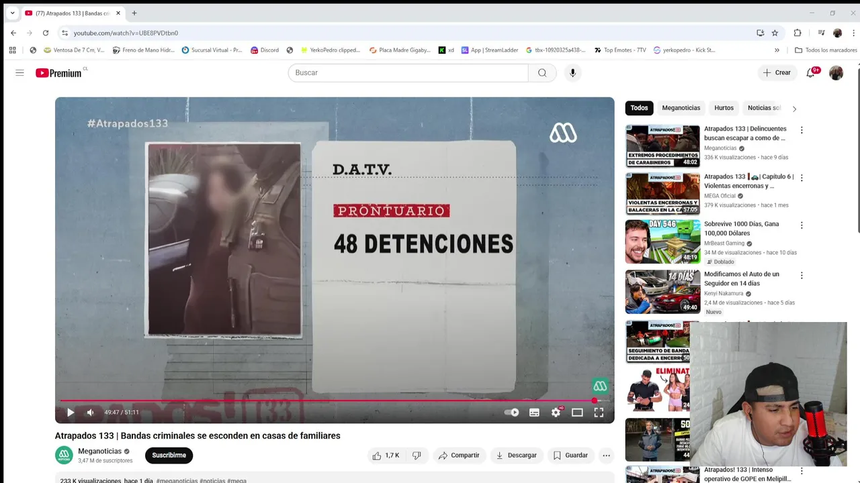
Task: Open Modificamos el Auto thumbnail
Action: [662, 292]
